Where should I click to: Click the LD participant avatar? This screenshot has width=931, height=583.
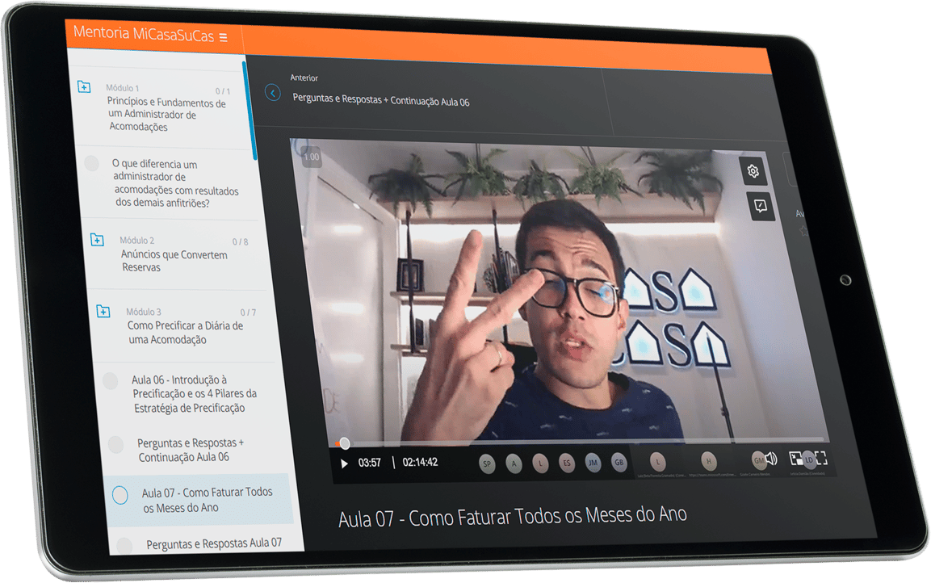coord(809,459)
